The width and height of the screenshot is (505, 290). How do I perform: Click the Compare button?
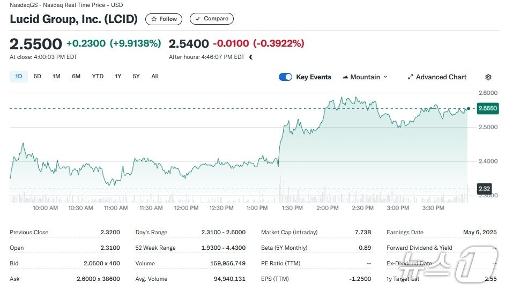[x=212, y=19]
